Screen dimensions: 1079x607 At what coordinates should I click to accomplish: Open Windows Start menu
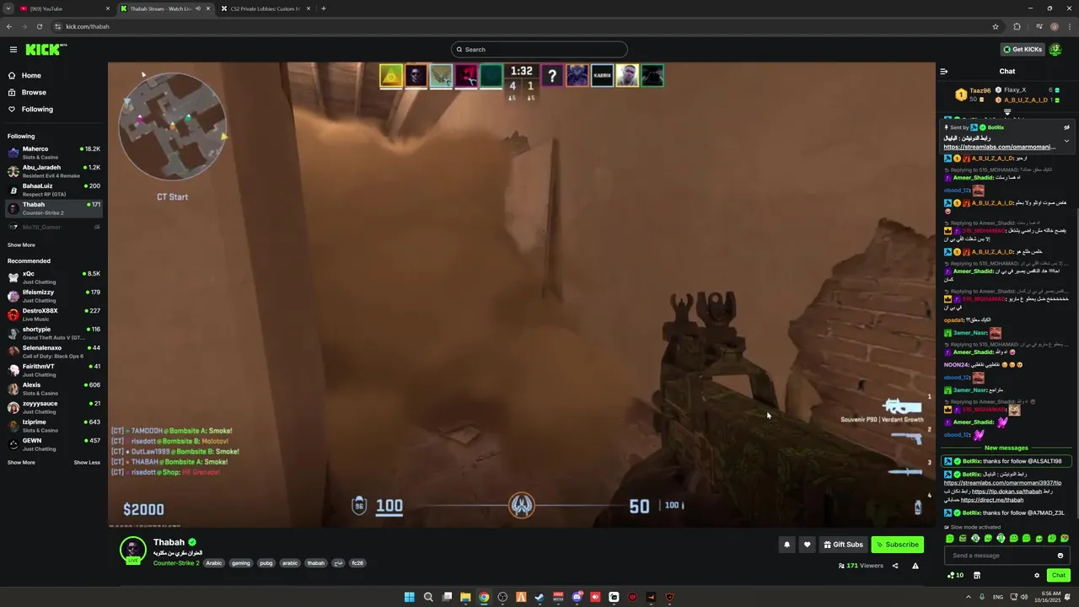[x=410, y=597]
